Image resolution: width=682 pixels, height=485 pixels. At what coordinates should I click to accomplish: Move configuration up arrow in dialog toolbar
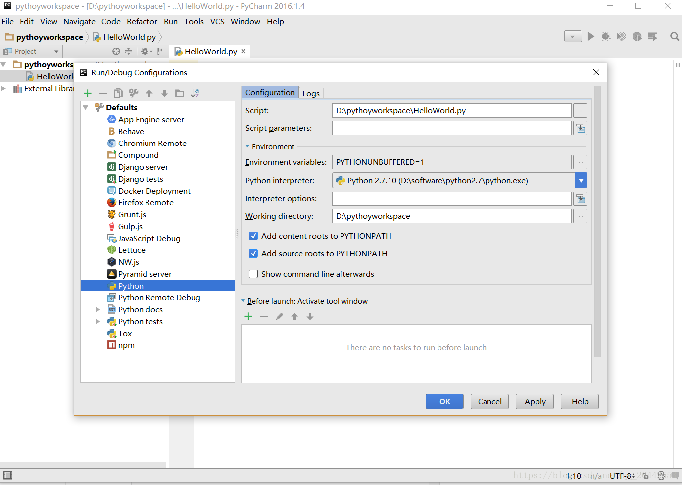(x=149, y=93)
